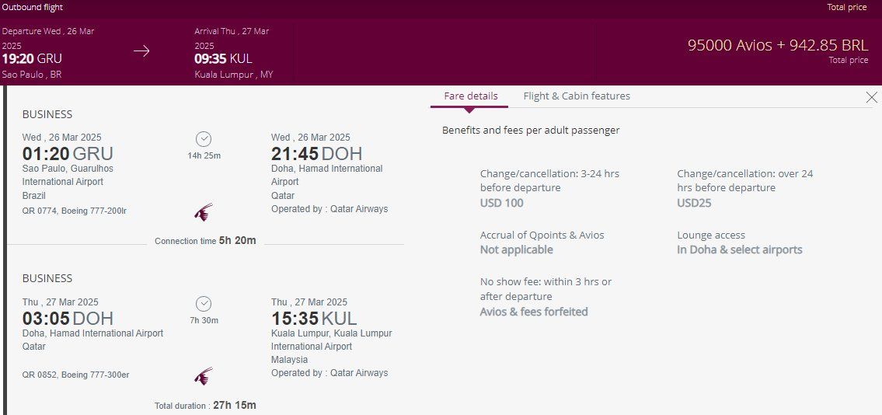Click the 21:45 DOH arrival time
This screenshot has width=882, height=415.
point(316,154)
